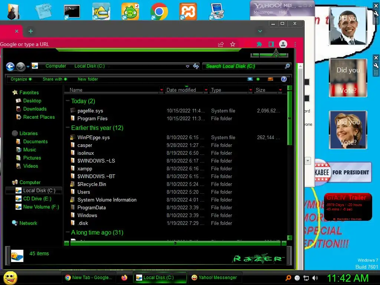Change the view with the view icon
Viewport: 380px width, 285px height.
pyautogui.click(x=250, y=79)
